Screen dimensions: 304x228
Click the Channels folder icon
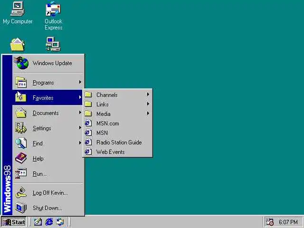[88, 95]
